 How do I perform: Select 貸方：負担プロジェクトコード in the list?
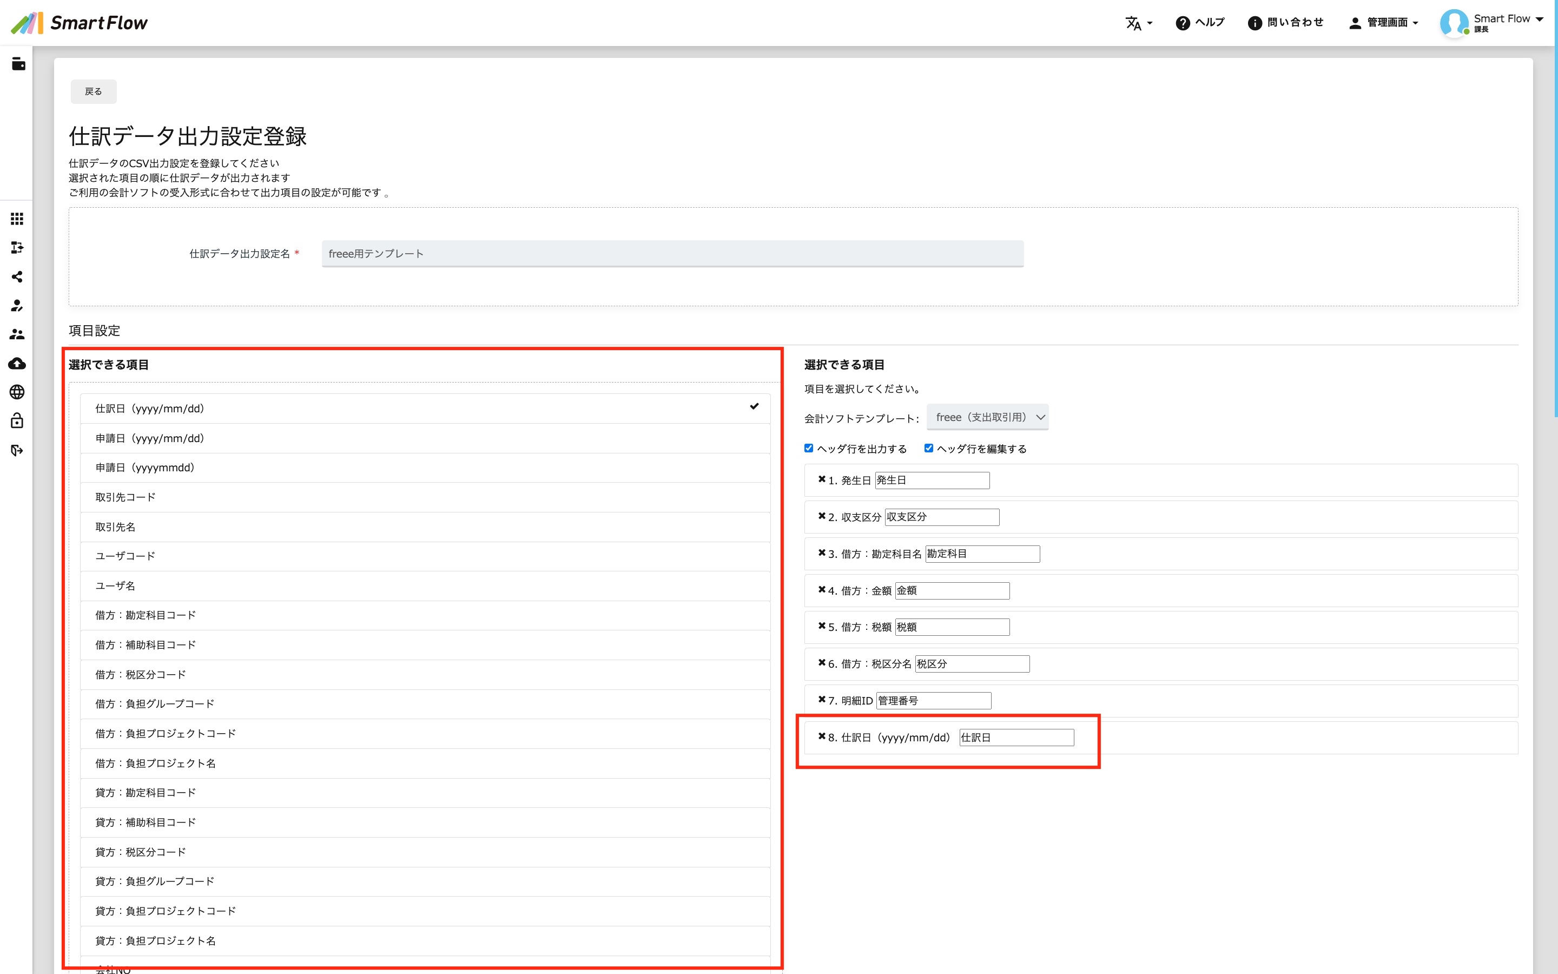tap(425, 911)
